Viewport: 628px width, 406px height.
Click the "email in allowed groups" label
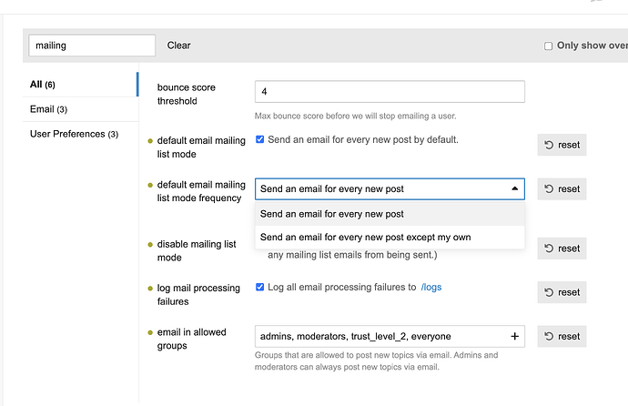[x=191, y=339]
